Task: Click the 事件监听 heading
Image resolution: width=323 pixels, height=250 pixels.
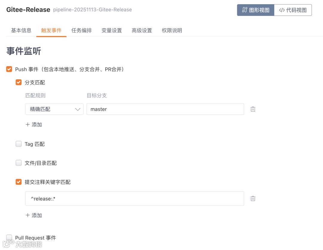Action: tap(24, 51)
